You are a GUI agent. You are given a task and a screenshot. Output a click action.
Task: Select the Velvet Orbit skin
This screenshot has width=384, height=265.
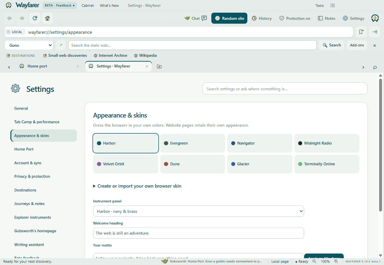click(x=126, y=164)
